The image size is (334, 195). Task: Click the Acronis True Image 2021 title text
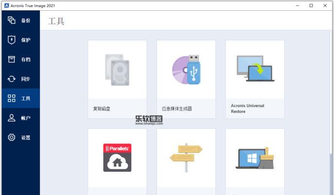(x=33, y=6)
